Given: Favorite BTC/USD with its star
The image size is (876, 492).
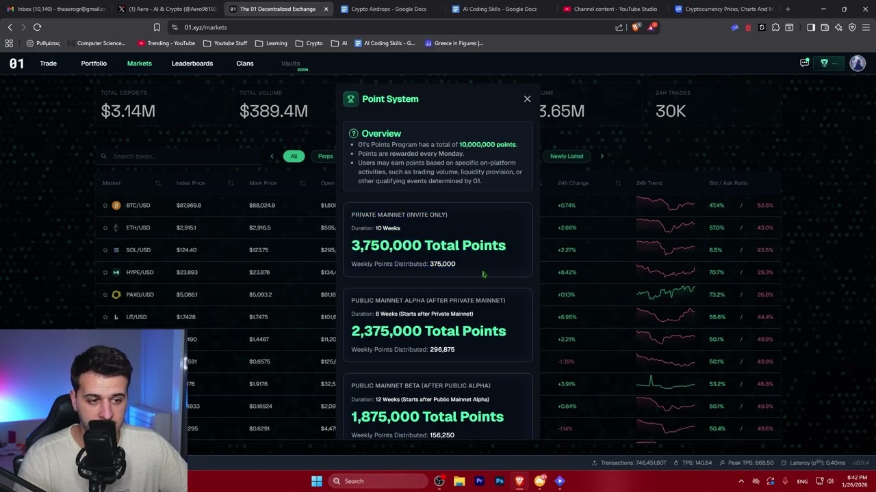Looking at the screenshot, I should tap(105, 205).
